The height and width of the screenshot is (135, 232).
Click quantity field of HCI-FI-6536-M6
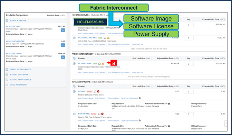click(188, 64)
